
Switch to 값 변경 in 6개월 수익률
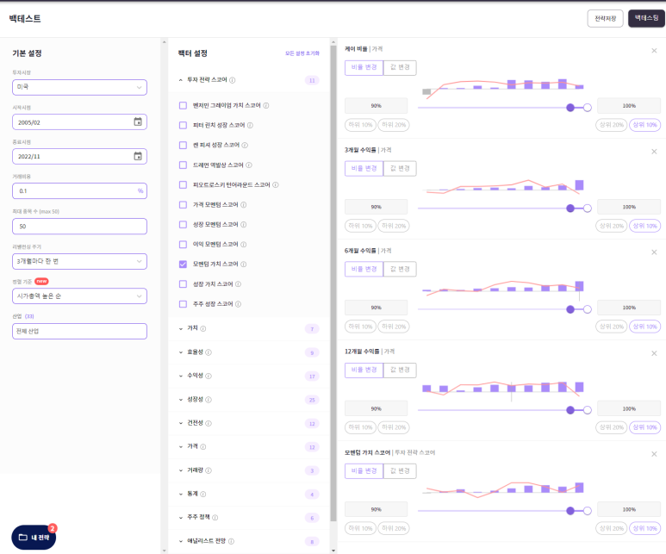tap(400, 269)
